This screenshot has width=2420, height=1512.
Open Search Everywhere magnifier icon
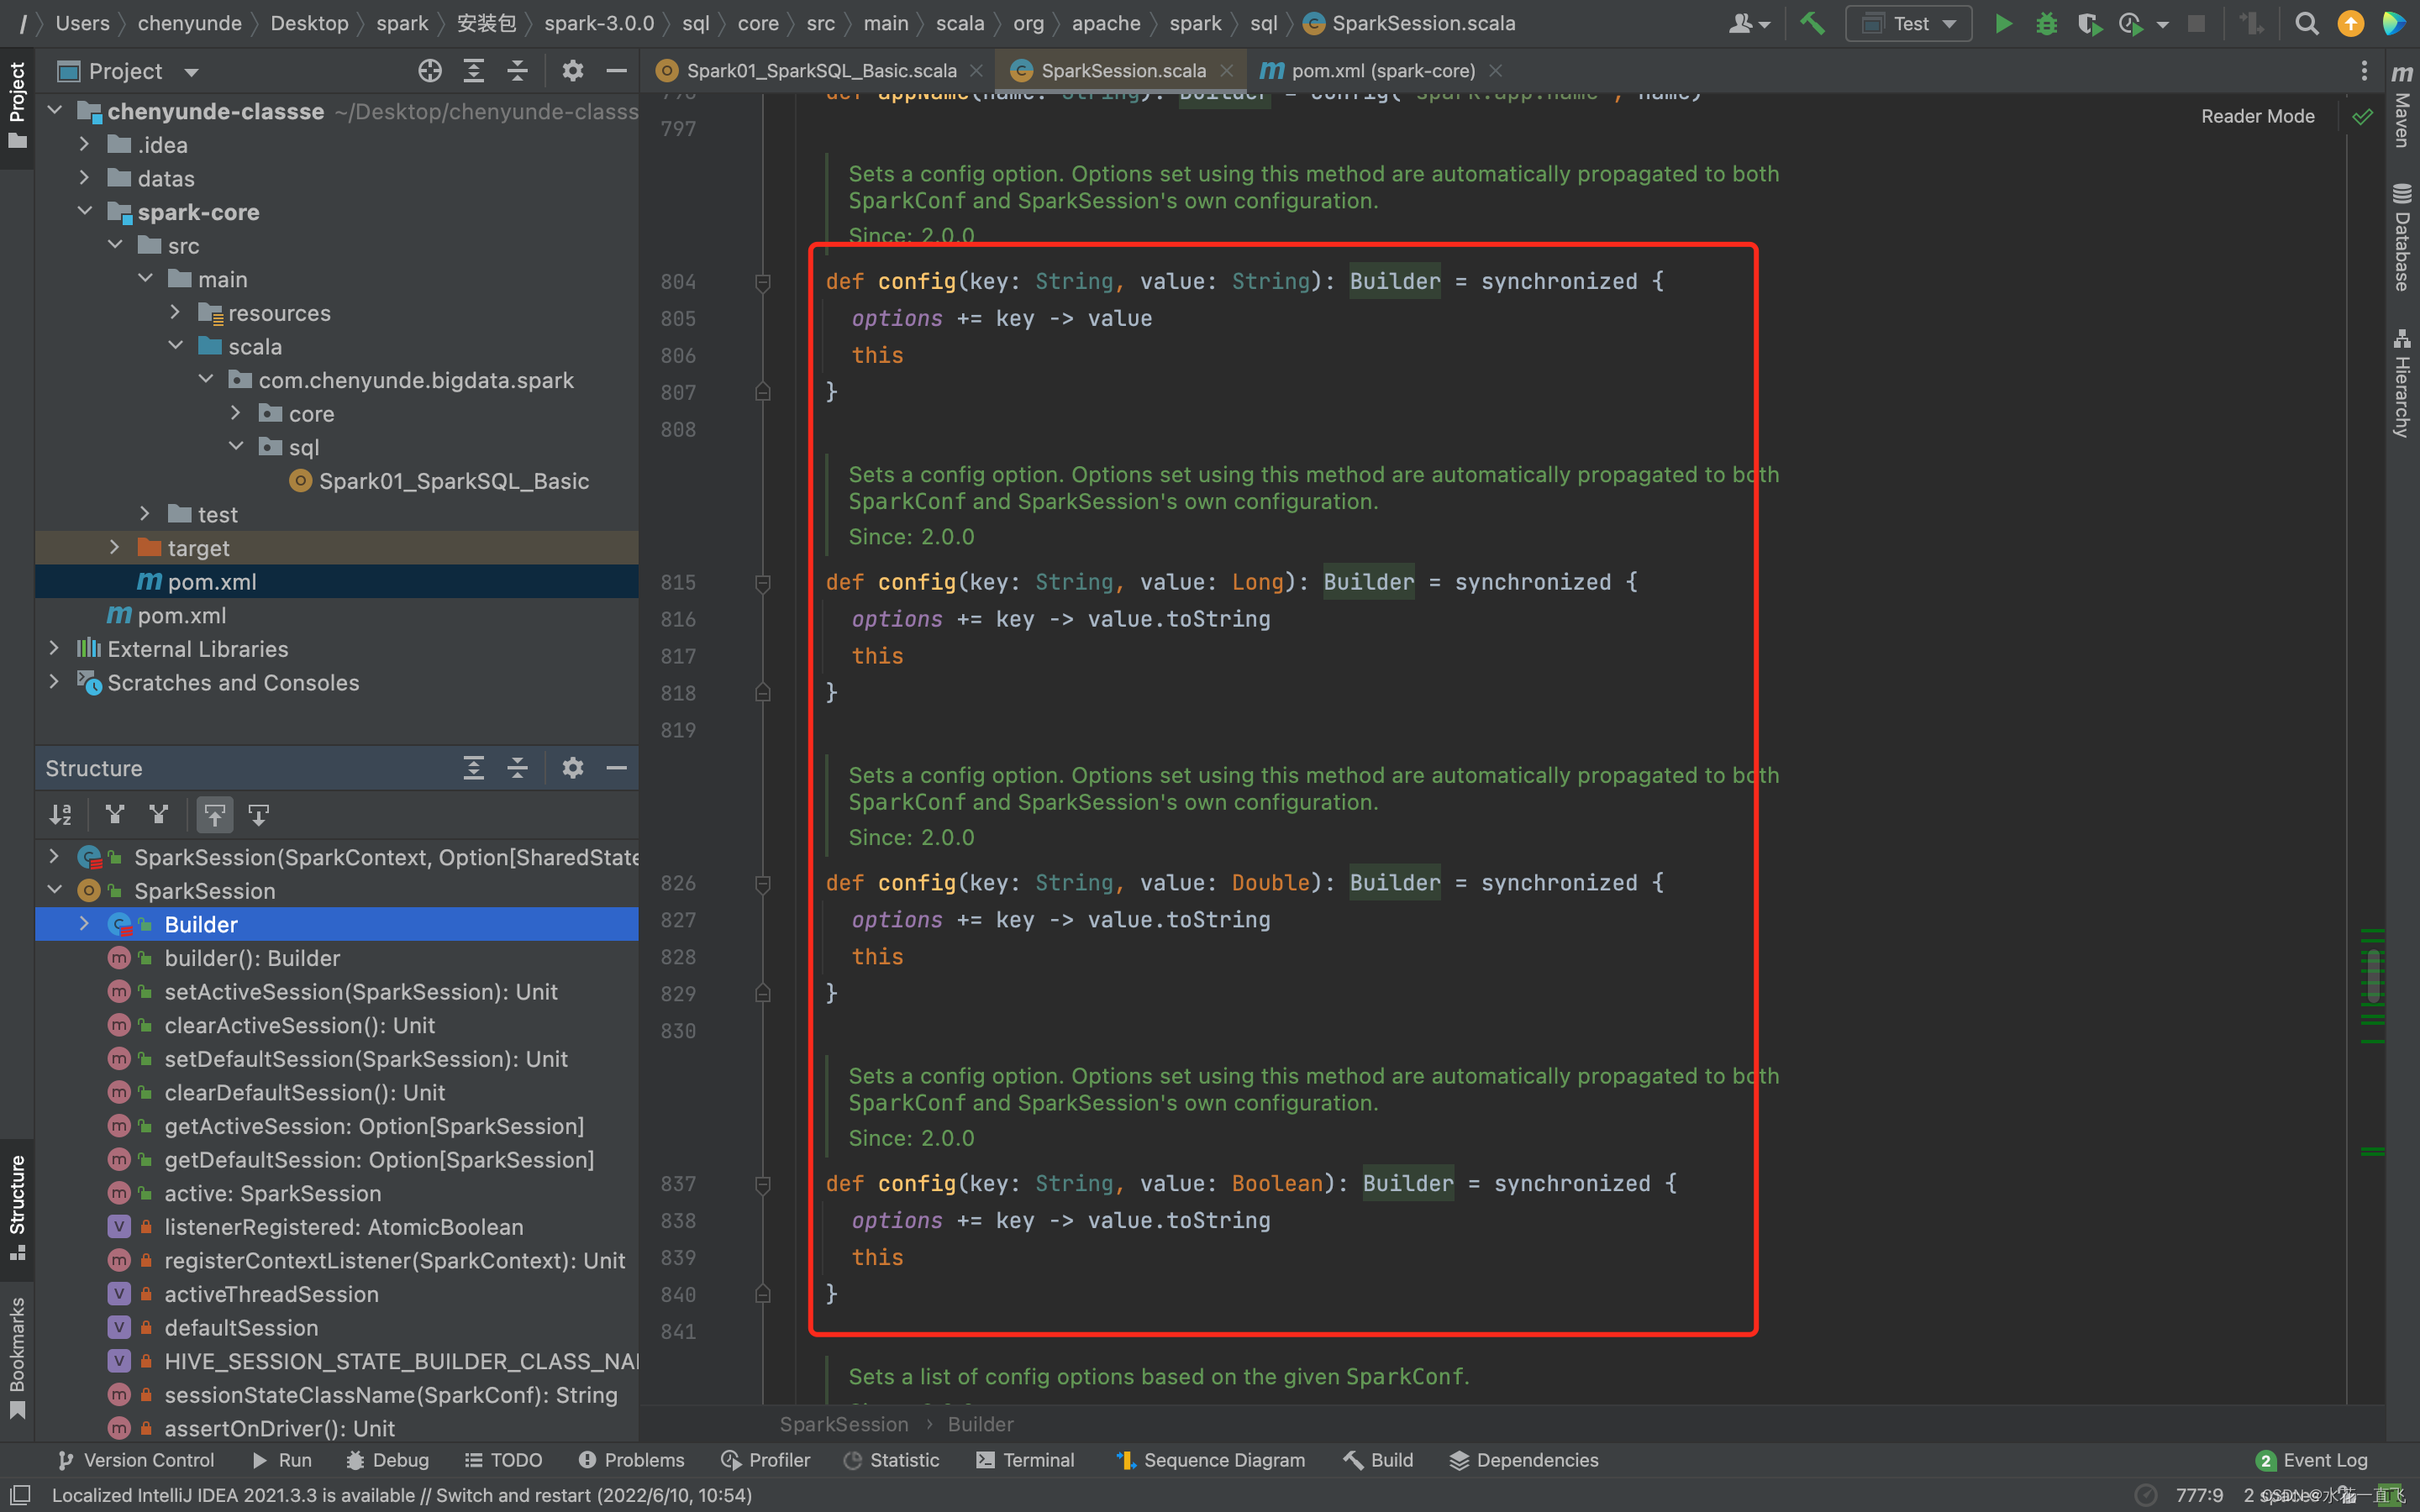[x=2306, y=23]
